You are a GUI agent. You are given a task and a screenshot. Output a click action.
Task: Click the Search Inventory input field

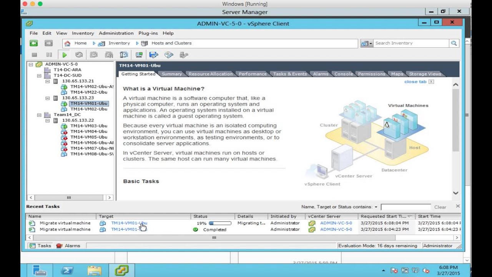click(411, 43)
